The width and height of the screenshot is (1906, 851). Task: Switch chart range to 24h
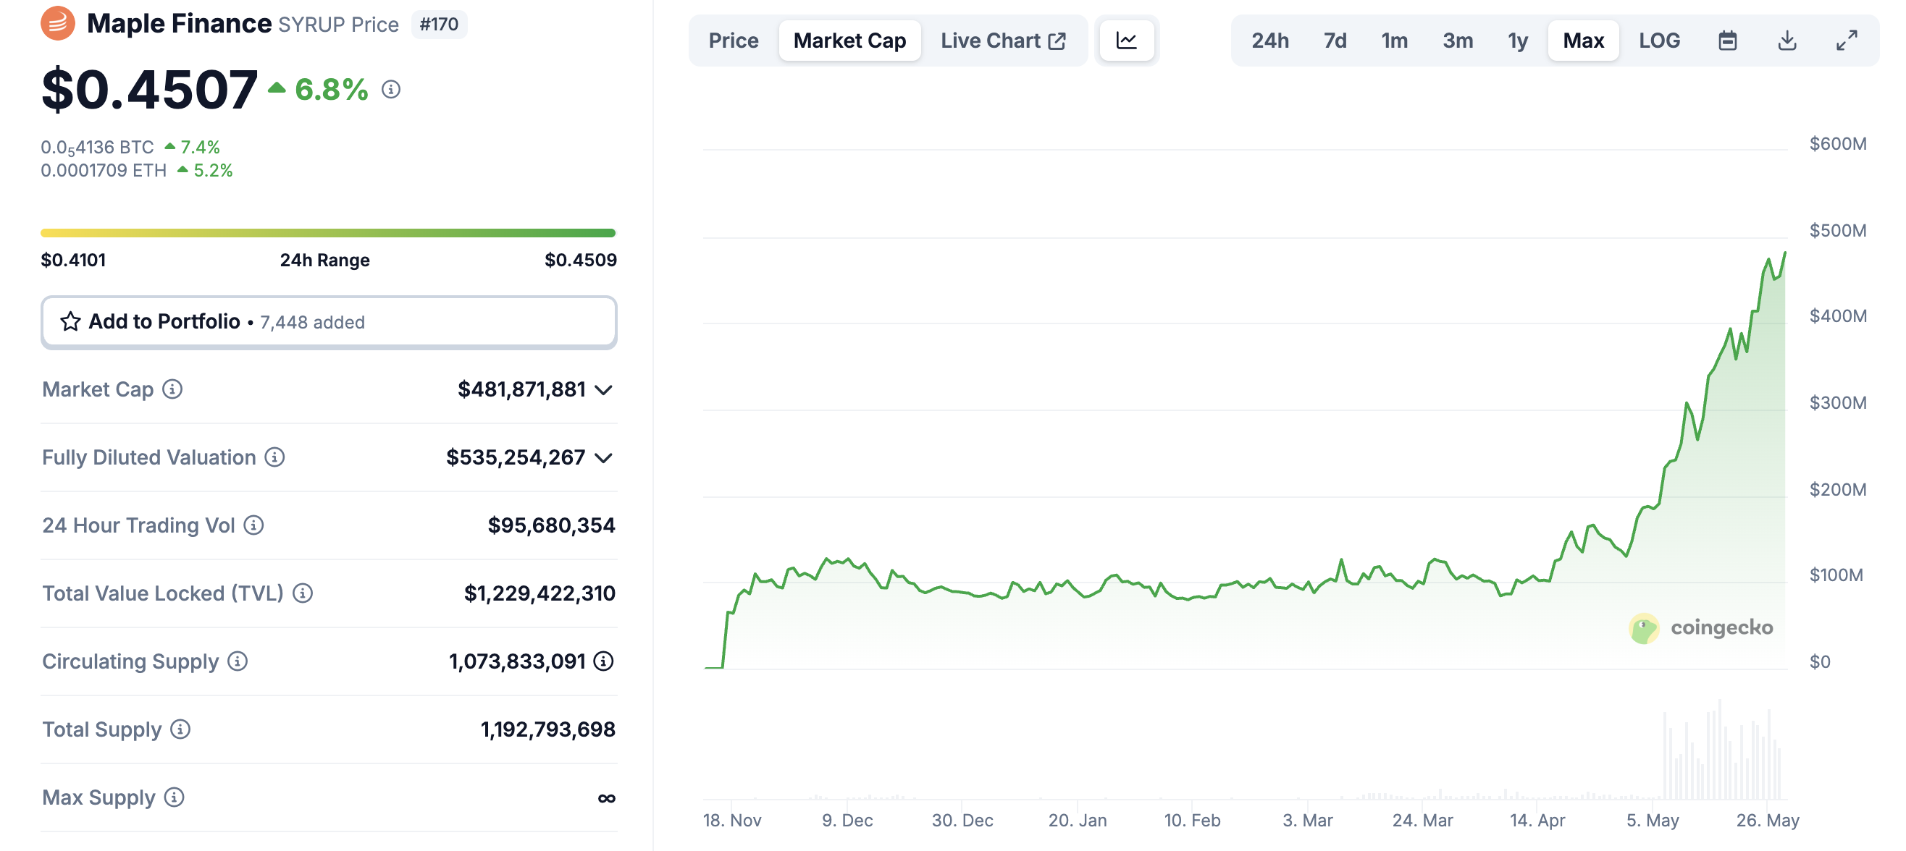tap(1269, 40)
